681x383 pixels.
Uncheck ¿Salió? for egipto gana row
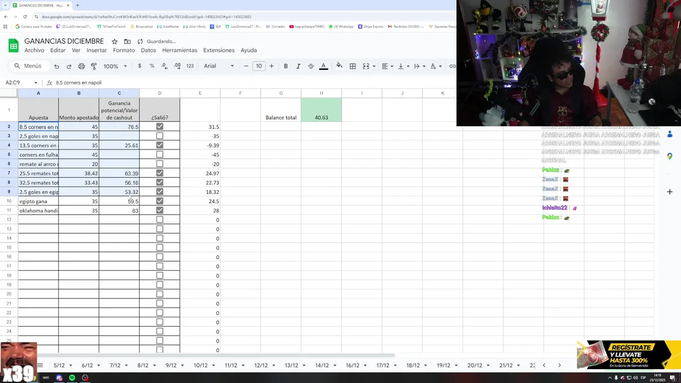tap(160, 201)
